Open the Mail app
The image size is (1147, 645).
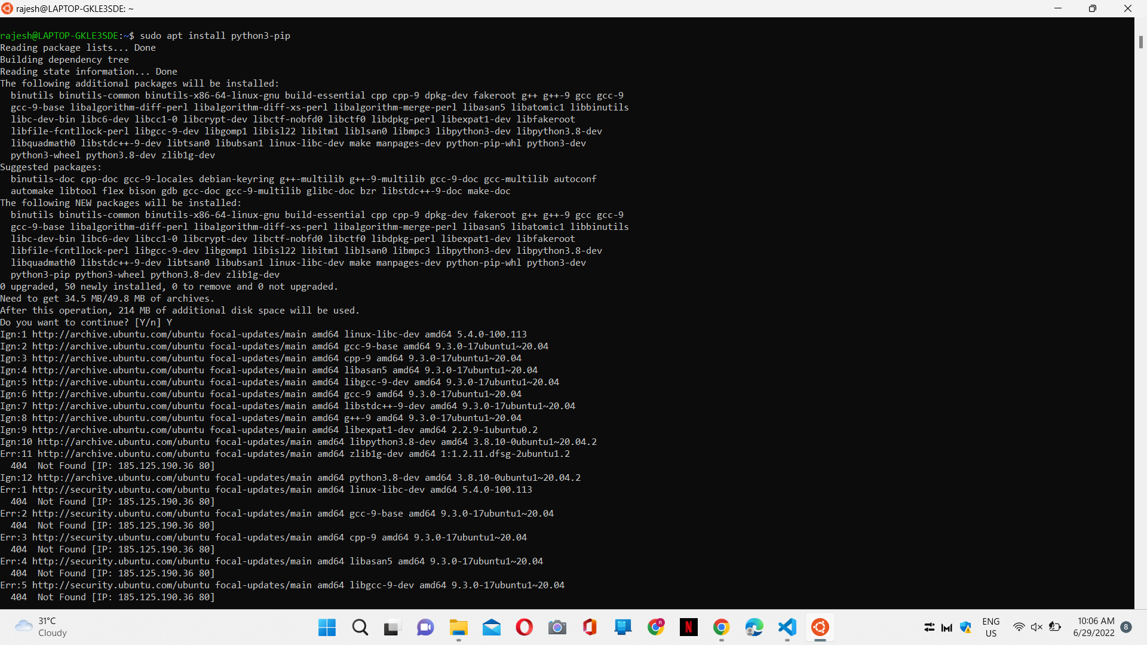(x=491, y=627)
